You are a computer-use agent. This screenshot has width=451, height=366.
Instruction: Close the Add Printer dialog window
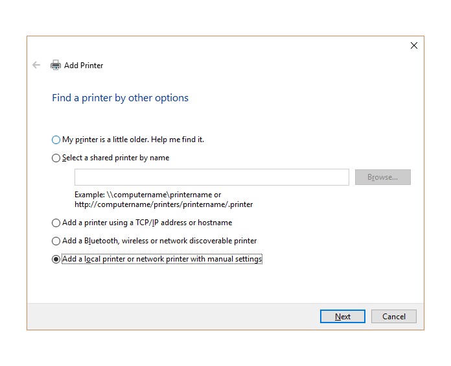414,45
